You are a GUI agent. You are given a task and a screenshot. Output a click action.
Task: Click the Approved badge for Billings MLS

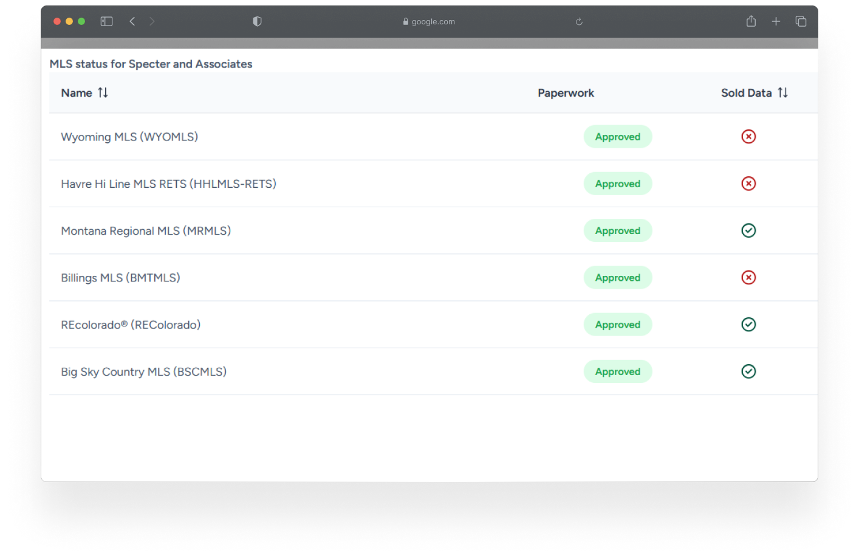click(618, 278)
